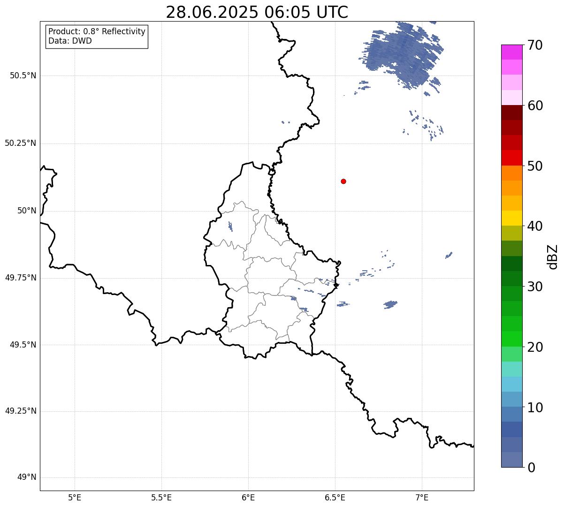Screen dimensions: 564x507
Task: Click the 6.5°E longitude label
Action: (x=335, y=497)
